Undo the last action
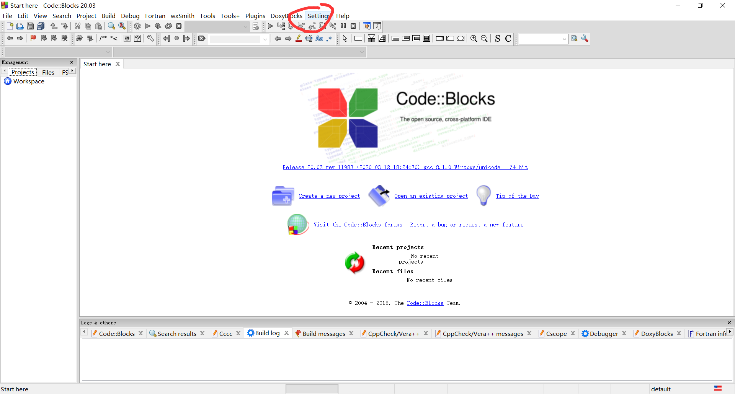 [54, 26]
